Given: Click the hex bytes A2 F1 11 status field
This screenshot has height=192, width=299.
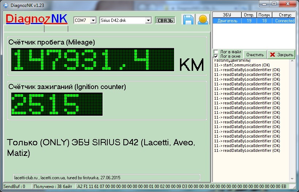Looking at the screenshot, I should click(182, 186).
